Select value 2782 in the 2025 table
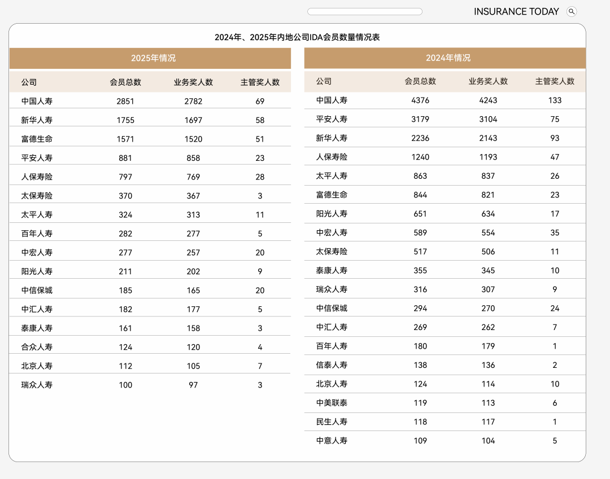The height and width of the screenshot is (479, 610). coord(193,102)
